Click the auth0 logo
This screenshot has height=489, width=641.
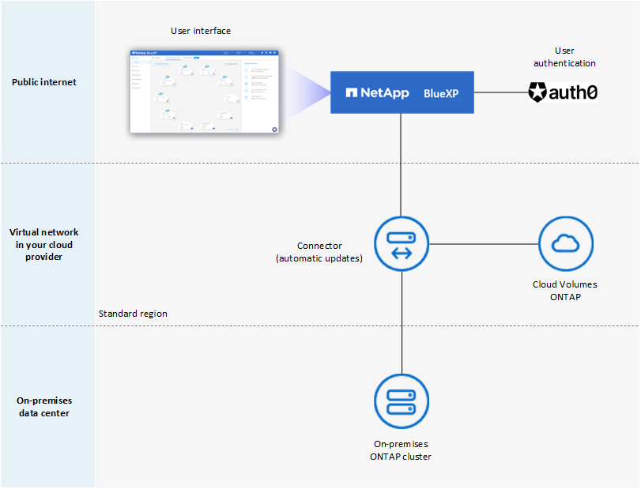pos(563,92)
